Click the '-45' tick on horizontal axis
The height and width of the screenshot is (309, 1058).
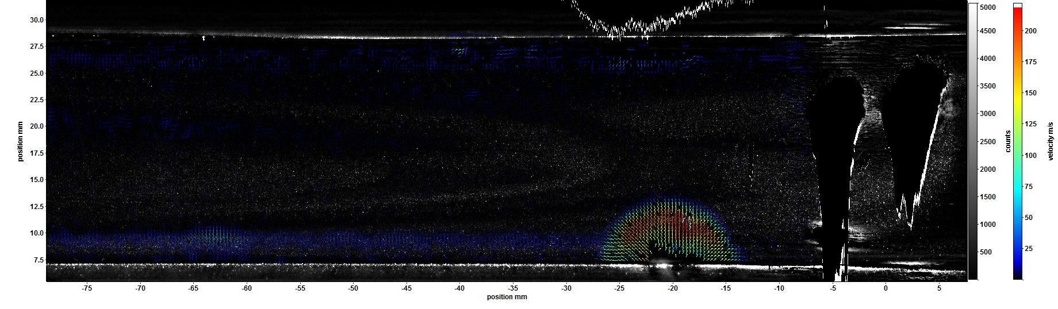pyautogui.click(x=407, y=288)
